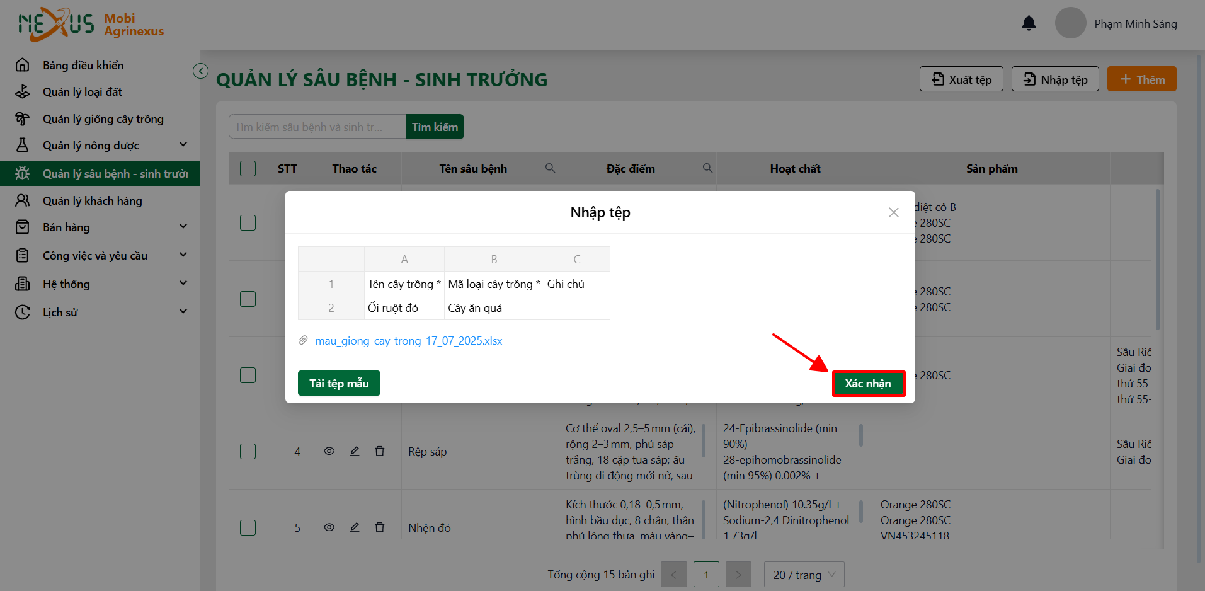Click the Tìm kiếm search button
The image size is (1205, 591).
click(435, 127)
